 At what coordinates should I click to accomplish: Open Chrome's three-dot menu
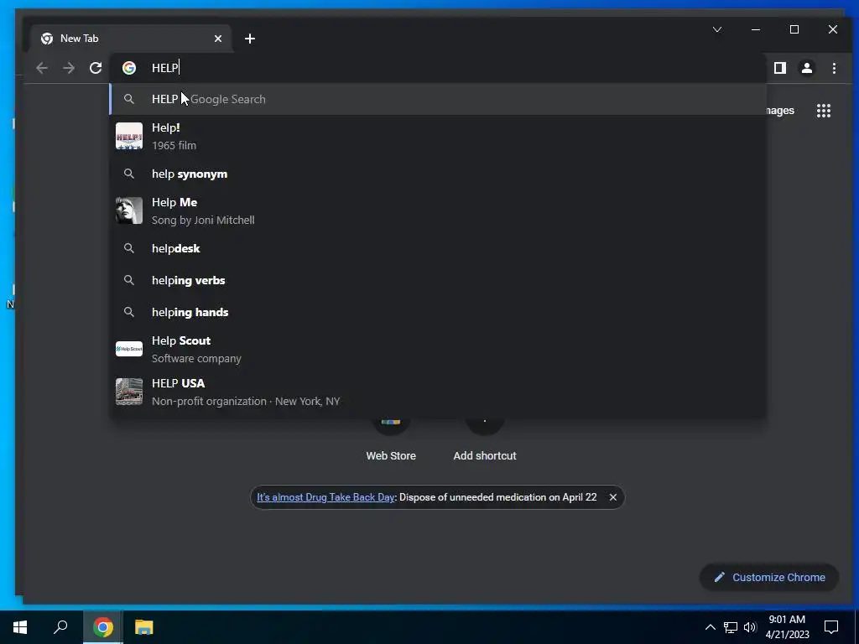(834, 68)
